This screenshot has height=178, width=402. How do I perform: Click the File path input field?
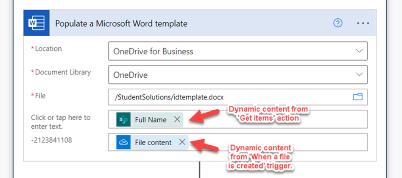coord(238,97)
